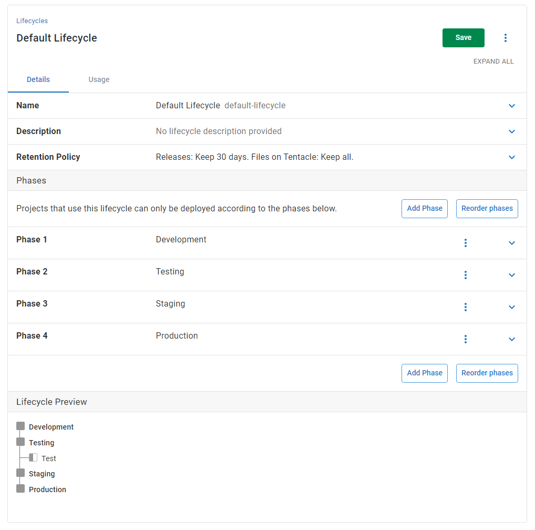Viewport: 535px width, 530px height.
Task: Click the lower Reorder phases button
Action: point(487,373)
